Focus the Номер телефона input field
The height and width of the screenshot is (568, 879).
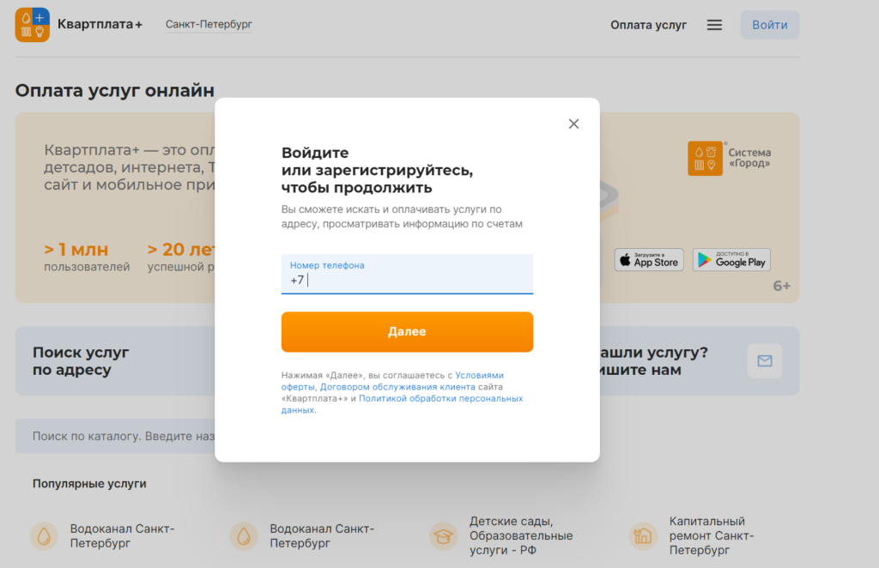tap(407, 274)
